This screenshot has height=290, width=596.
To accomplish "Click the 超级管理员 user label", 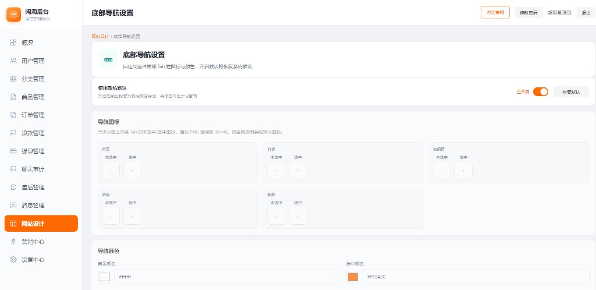I will click(559, 13).
